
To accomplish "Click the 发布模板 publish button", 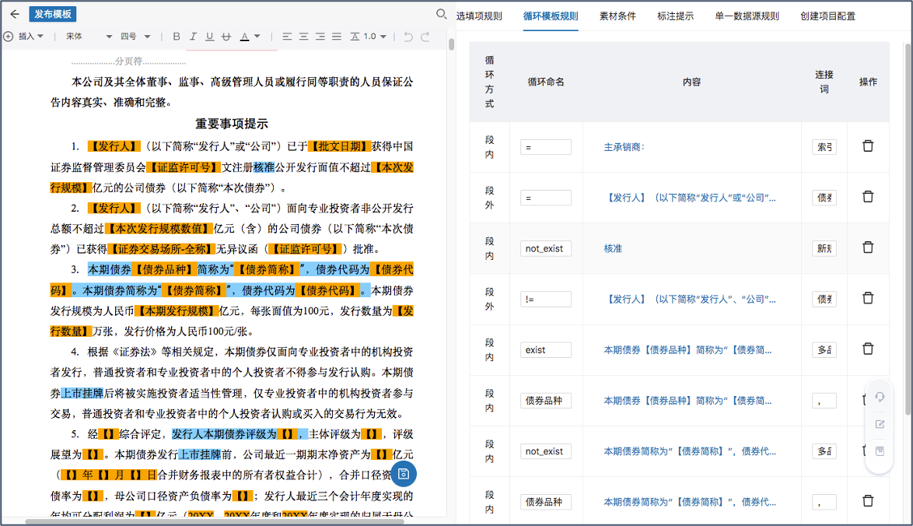I will (x=52, y=14).
